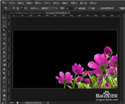Select the Eraser tool

[4, 61]
